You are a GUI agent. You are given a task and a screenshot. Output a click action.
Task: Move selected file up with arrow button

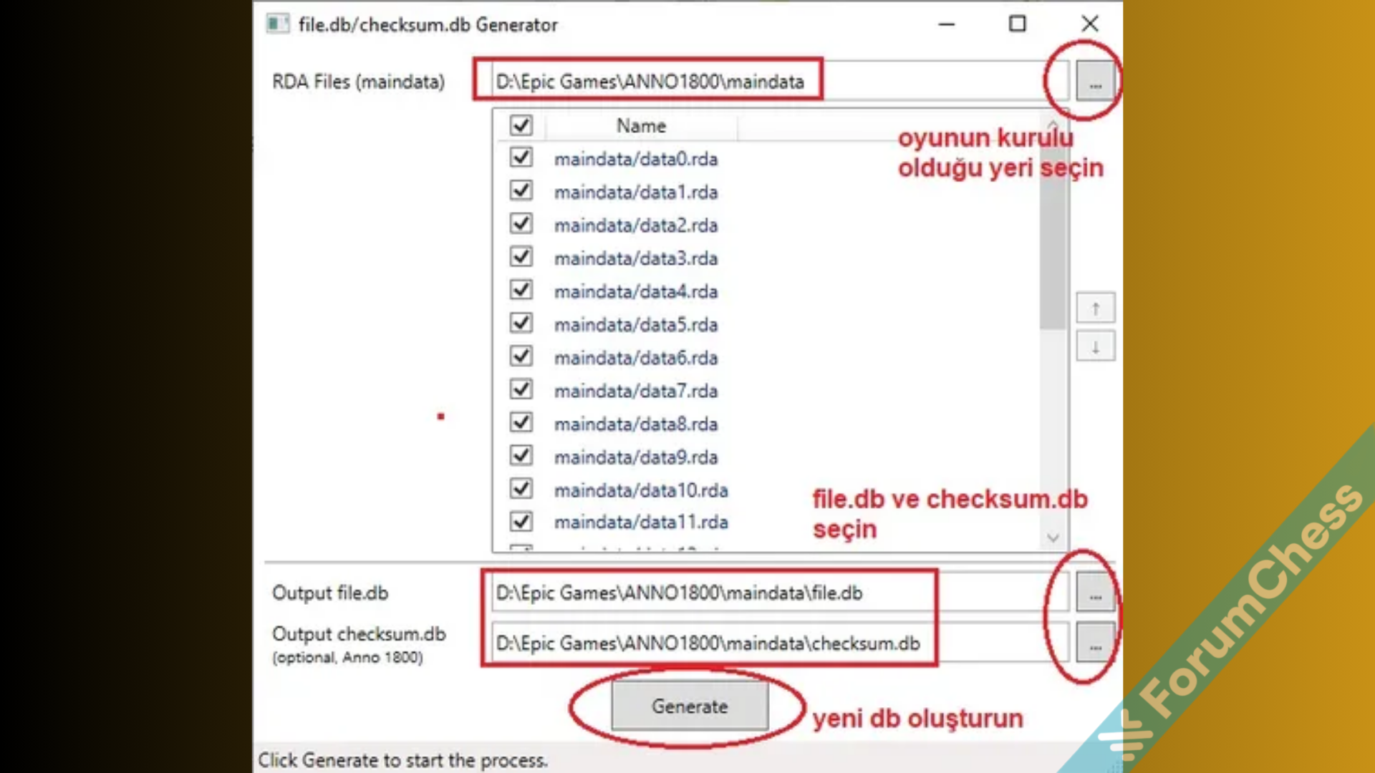pos(1095,308)
